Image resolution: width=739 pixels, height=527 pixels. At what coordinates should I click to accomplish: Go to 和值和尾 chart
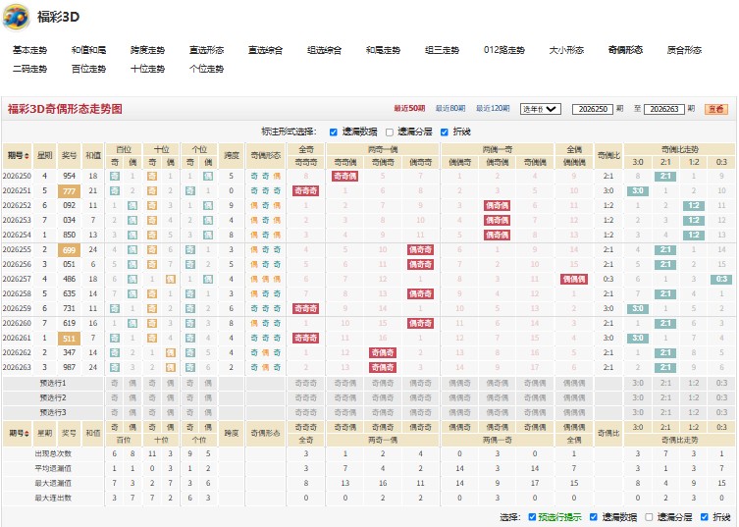click(x=88, y=50)
